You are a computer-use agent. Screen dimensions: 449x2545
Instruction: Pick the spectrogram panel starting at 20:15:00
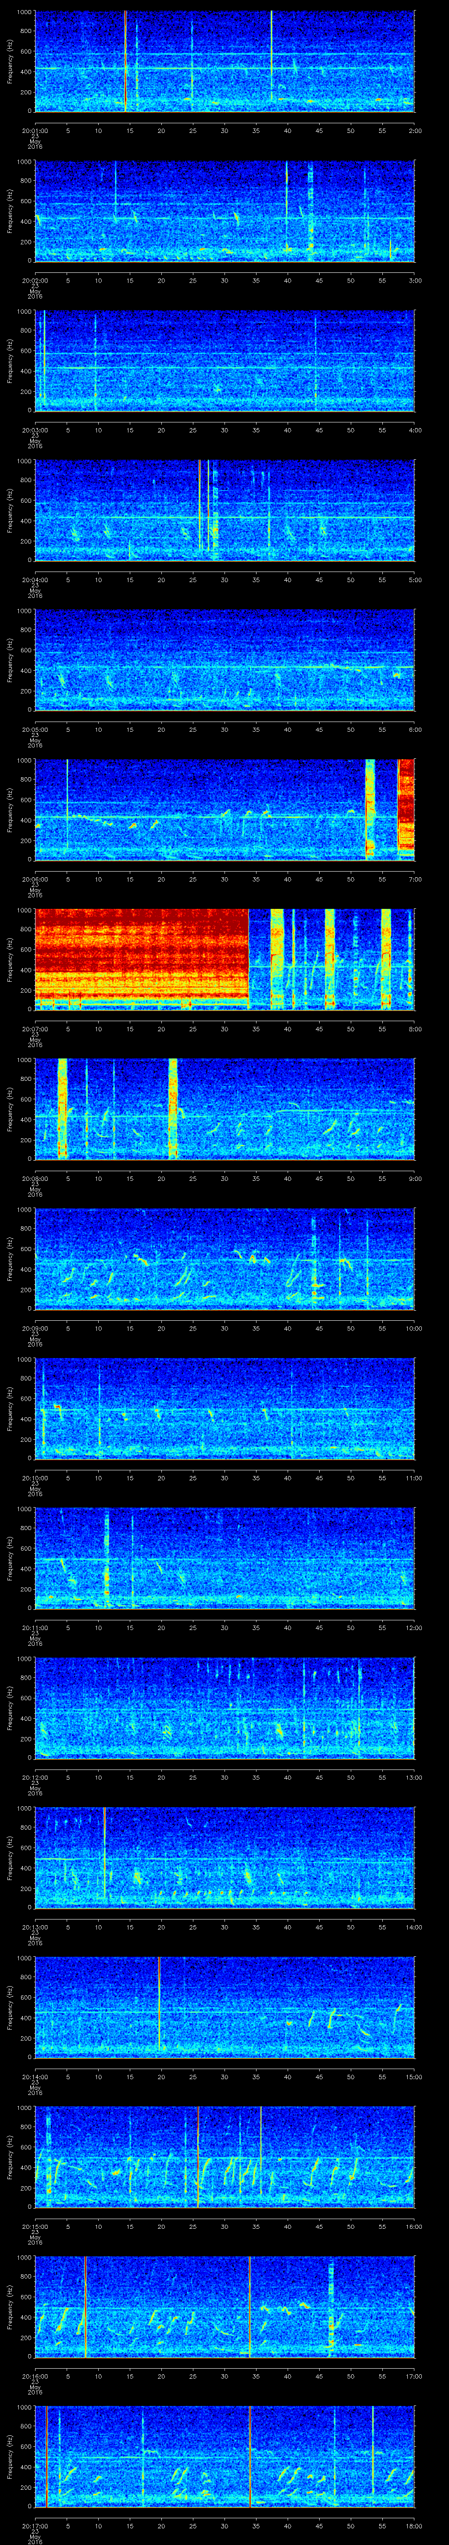[225, 2157]
